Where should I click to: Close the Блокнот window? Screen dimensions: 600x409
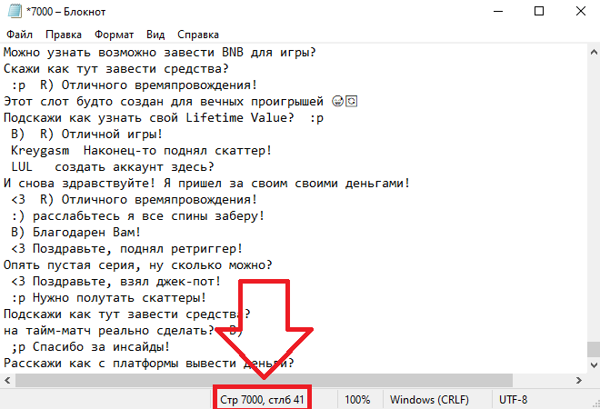click(x=581, y=11)
